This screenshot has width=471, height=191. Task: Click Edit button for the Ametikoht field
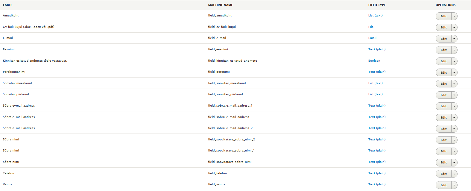pos(443,16)
